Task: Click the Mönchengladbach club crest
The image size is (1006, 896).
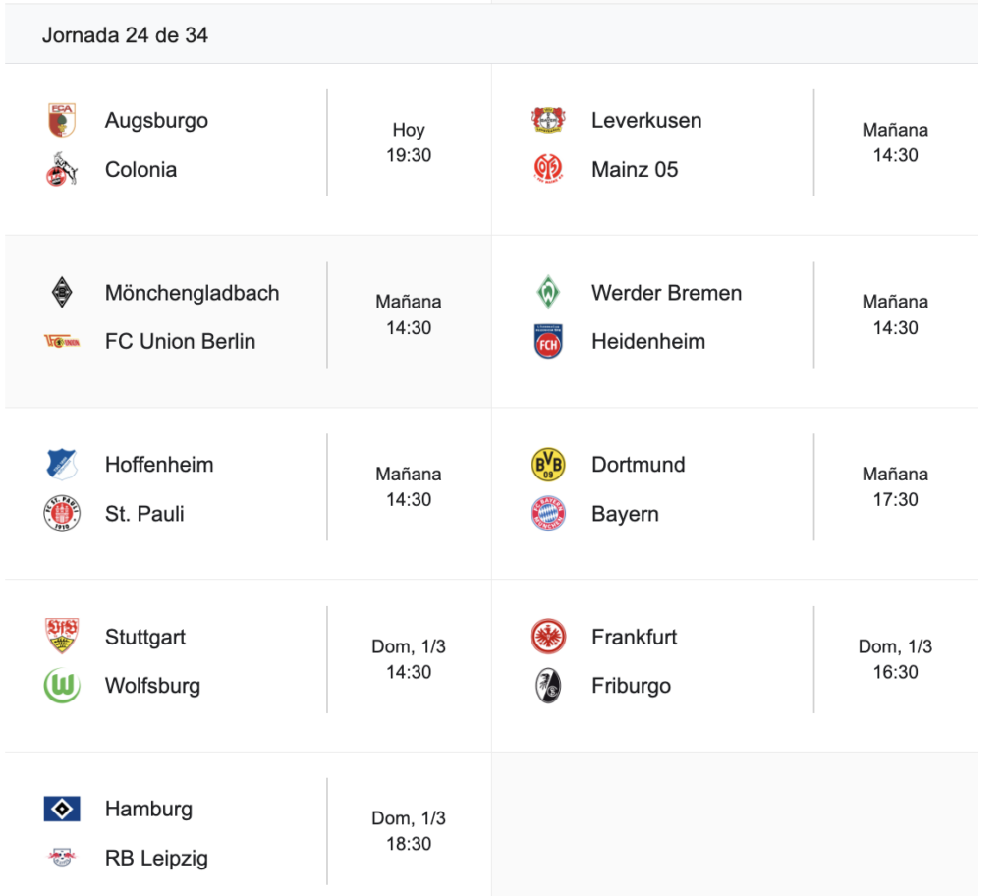Action: point(62,293)
